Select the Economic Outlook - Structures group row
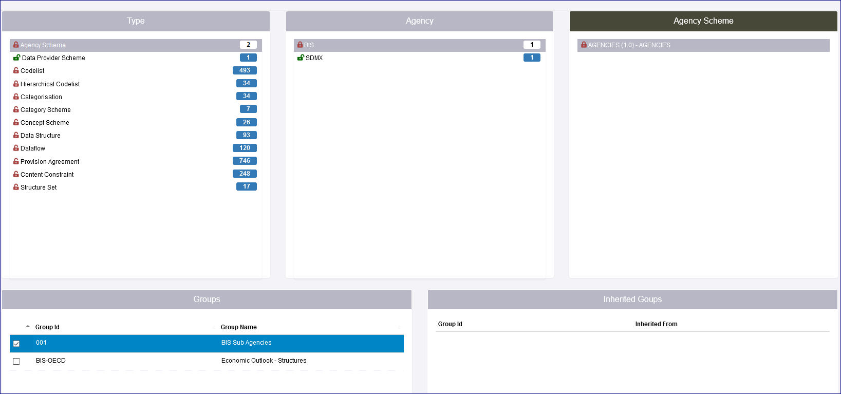This screenshot has width=841, height=394. coord(264,361)
